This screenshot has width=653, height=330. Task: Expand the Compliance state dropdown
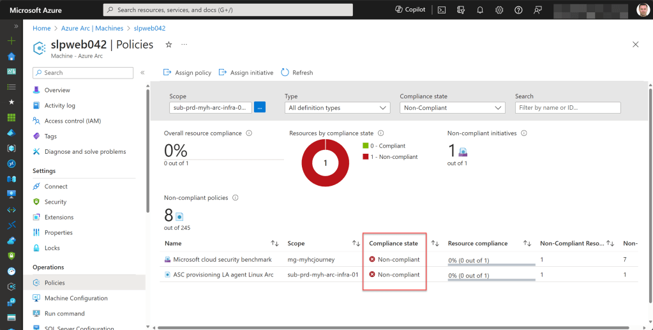pyautogui.click(x=453, y=108)
